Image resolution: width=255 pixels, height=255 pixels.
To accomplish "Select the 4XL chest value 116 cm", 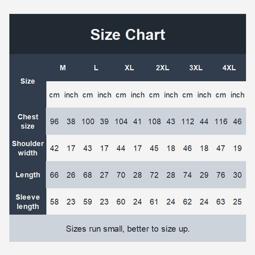I will [x=221, y=121].
